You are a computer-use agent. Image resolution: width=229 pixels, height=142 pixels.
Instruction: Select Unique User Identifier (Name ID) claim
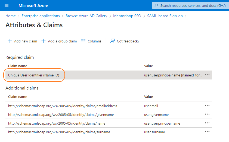tap(34, 75)
